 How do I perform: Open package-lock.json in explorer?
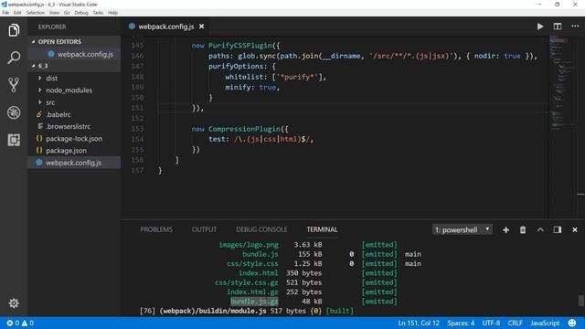pos(74,138)
